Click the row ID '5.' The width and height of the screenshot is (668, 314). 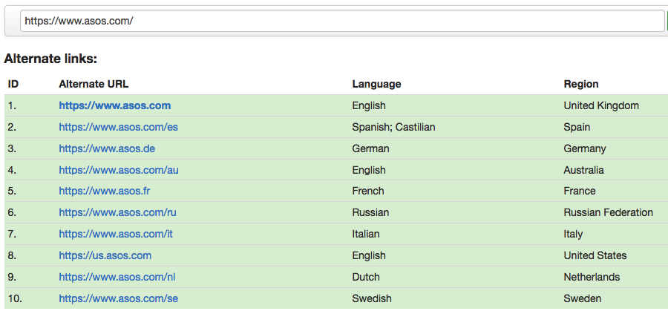coord(12,191)
